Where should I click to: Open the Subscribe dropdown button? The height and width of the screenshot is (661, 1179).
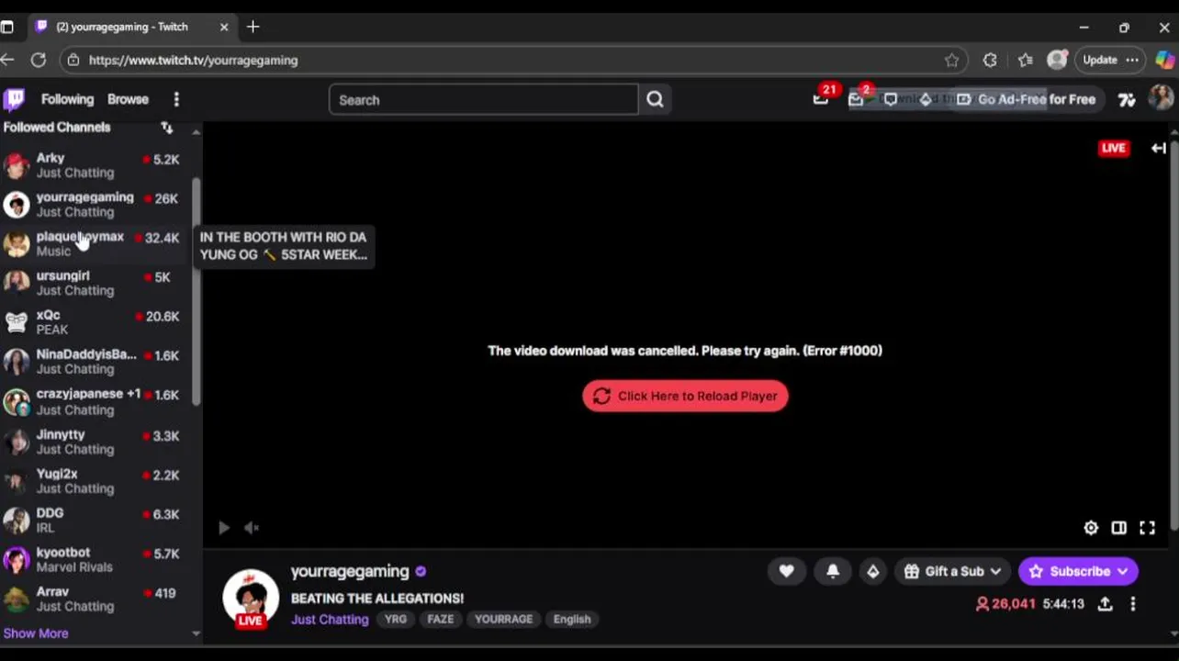[x=1078, y=571]
